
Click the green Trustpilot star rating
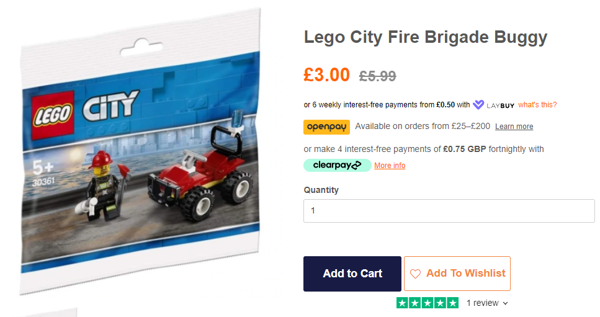(x=428, y=303)
